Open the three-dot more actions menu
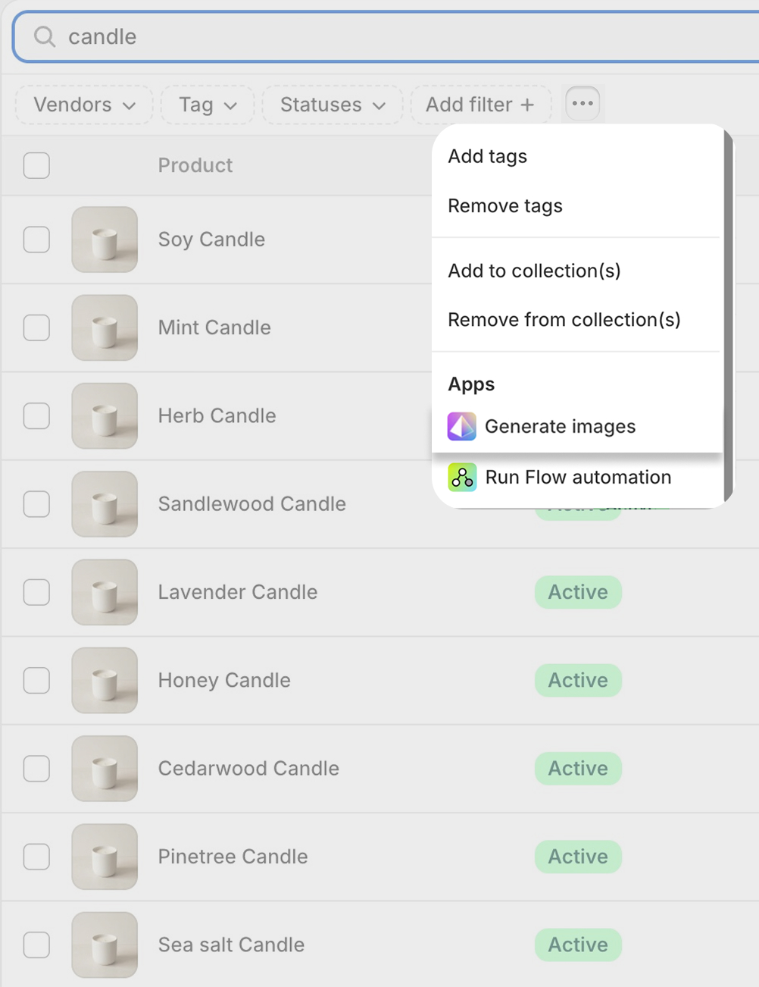Viewport: 759px width, 987px height. pos(582,103)
